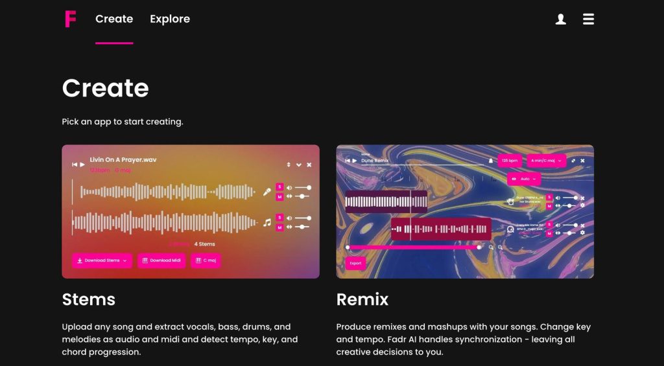Open the user account profile icon
The height and width of the screenshot is (366, 664).
click(561, 19)
